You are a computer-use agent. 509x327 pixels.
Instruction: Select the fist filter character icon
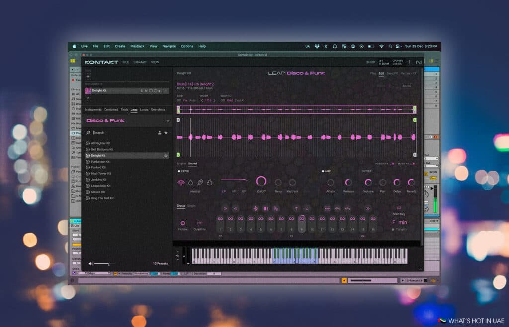click(x=210, y=182)
